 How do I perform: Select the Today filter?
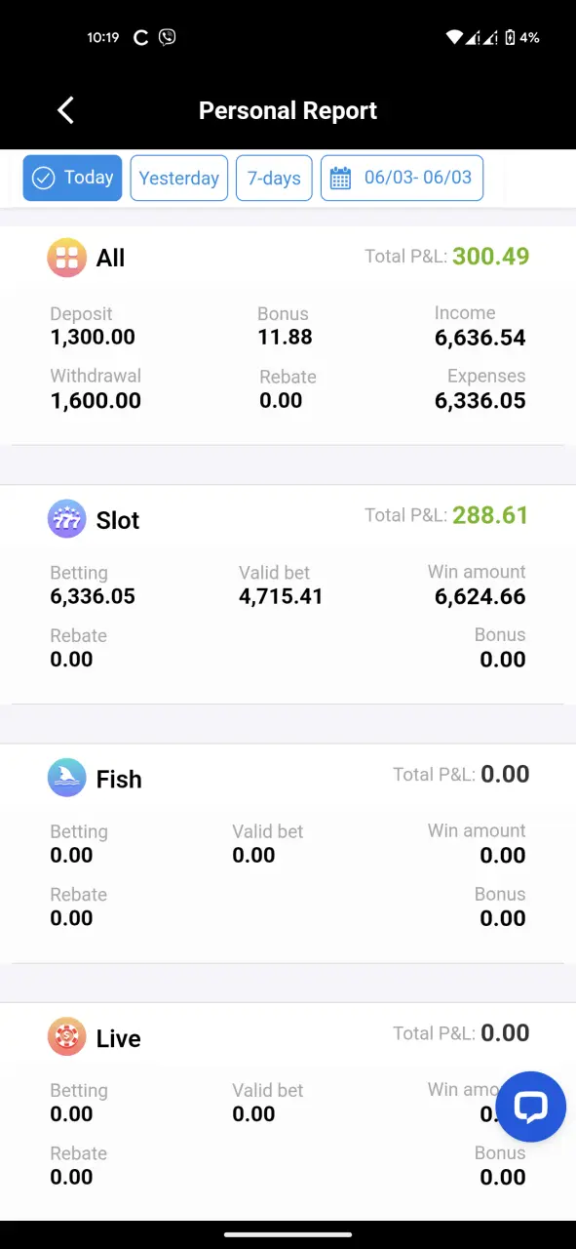[x=73, y=178]
